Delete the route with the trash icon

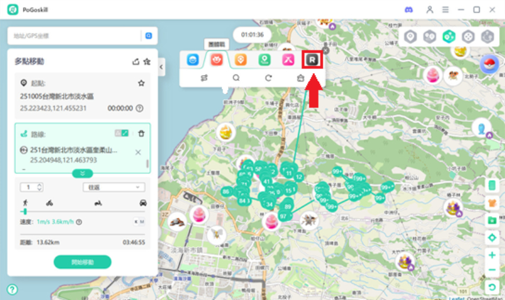point(142,134)
